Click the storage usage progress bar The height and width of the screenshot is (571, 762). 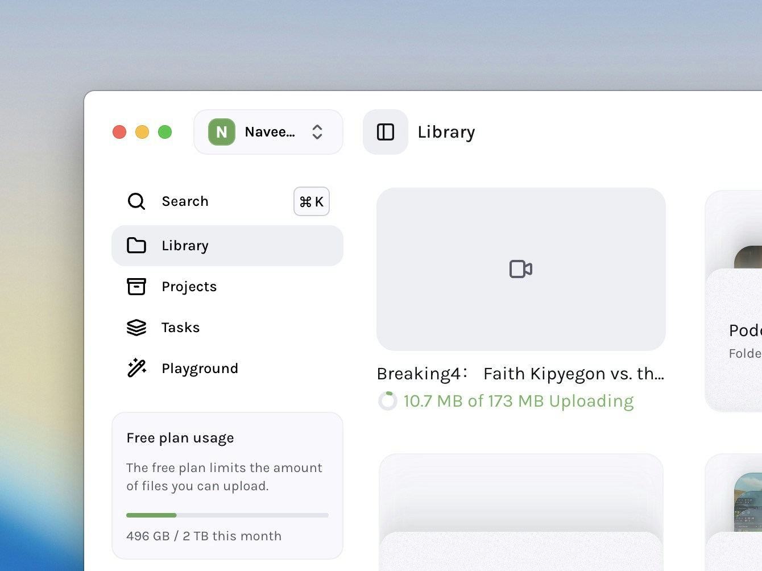click(x=227, y=515)
